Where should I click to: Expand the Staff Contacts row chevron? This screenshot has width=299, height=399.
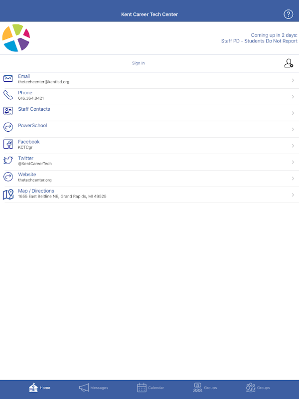pos(293,113)
